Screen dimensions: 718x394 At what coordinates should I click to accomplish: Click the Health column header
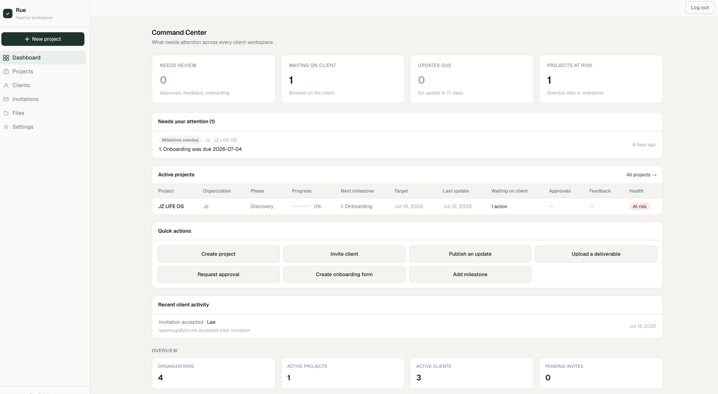pyautogui.click(x=636, y=191)
